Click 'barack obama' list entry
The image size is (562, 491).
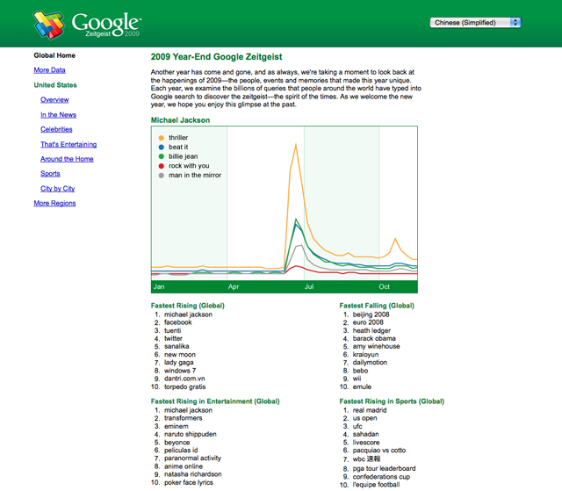pyautogui.click(x=374, y=338)
